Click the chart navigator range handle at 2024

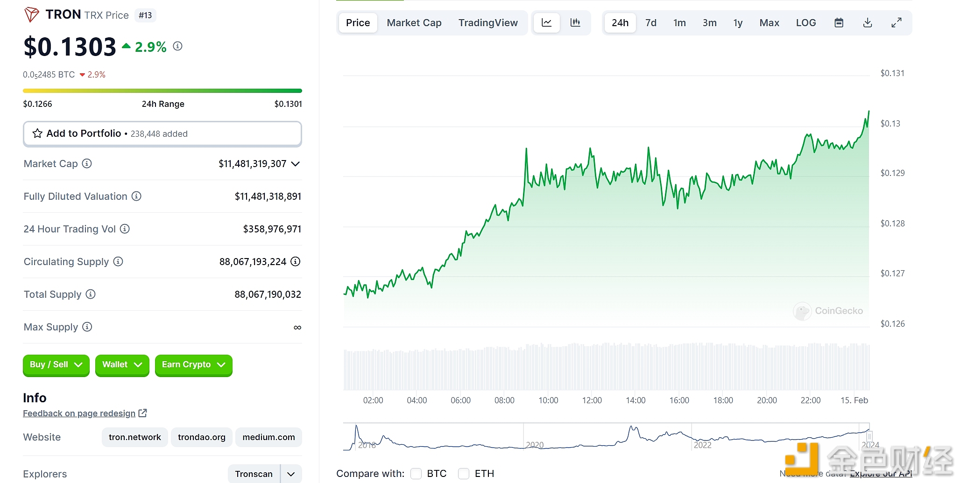pos(869,437)
